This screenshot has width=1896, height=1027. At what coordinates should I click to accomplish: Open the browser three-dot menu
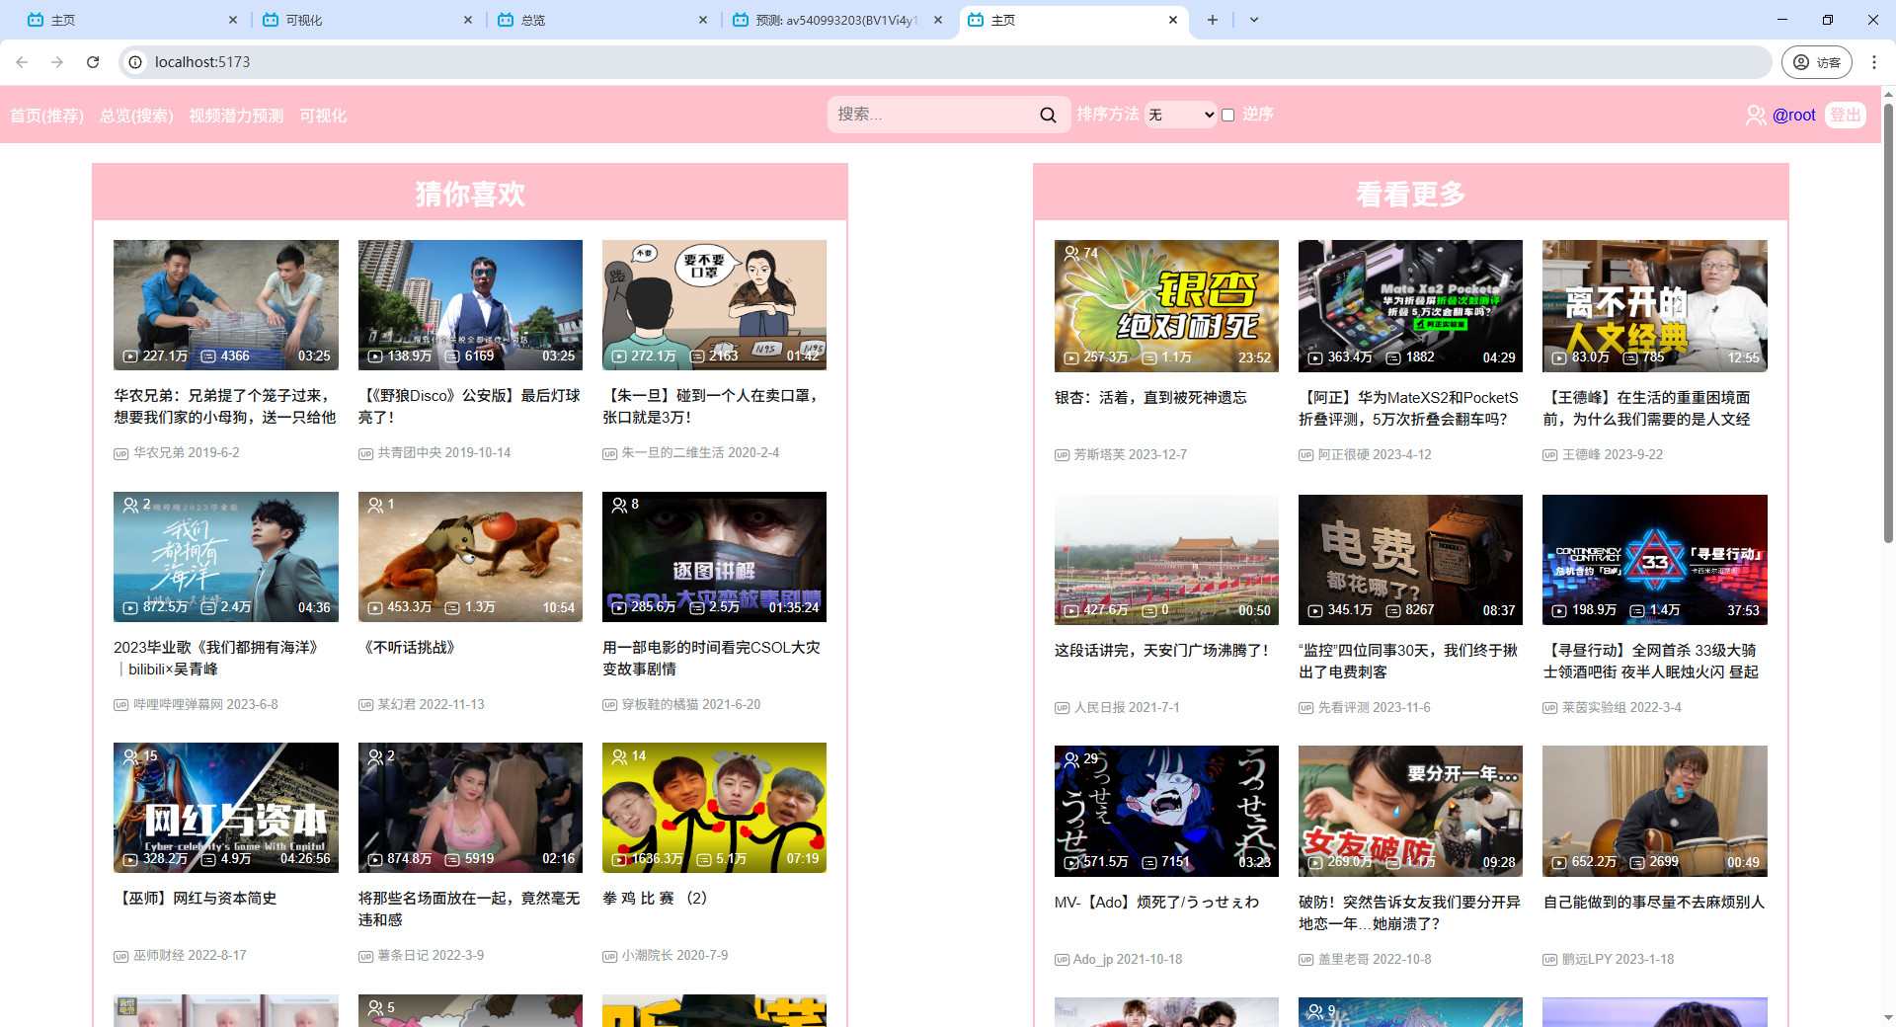(1873, 62)
